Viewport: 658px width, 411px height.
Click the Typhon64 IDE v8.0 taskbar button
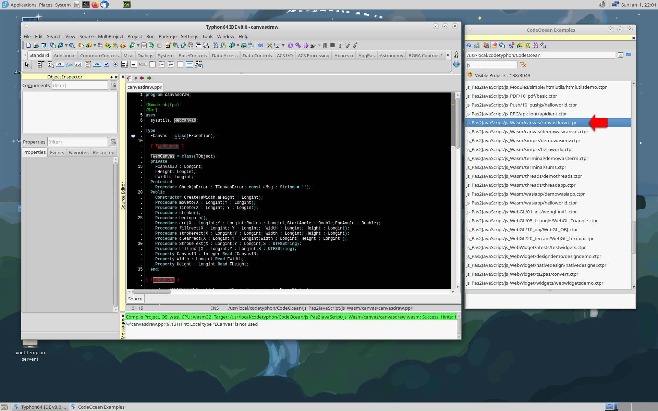(40, 407)
